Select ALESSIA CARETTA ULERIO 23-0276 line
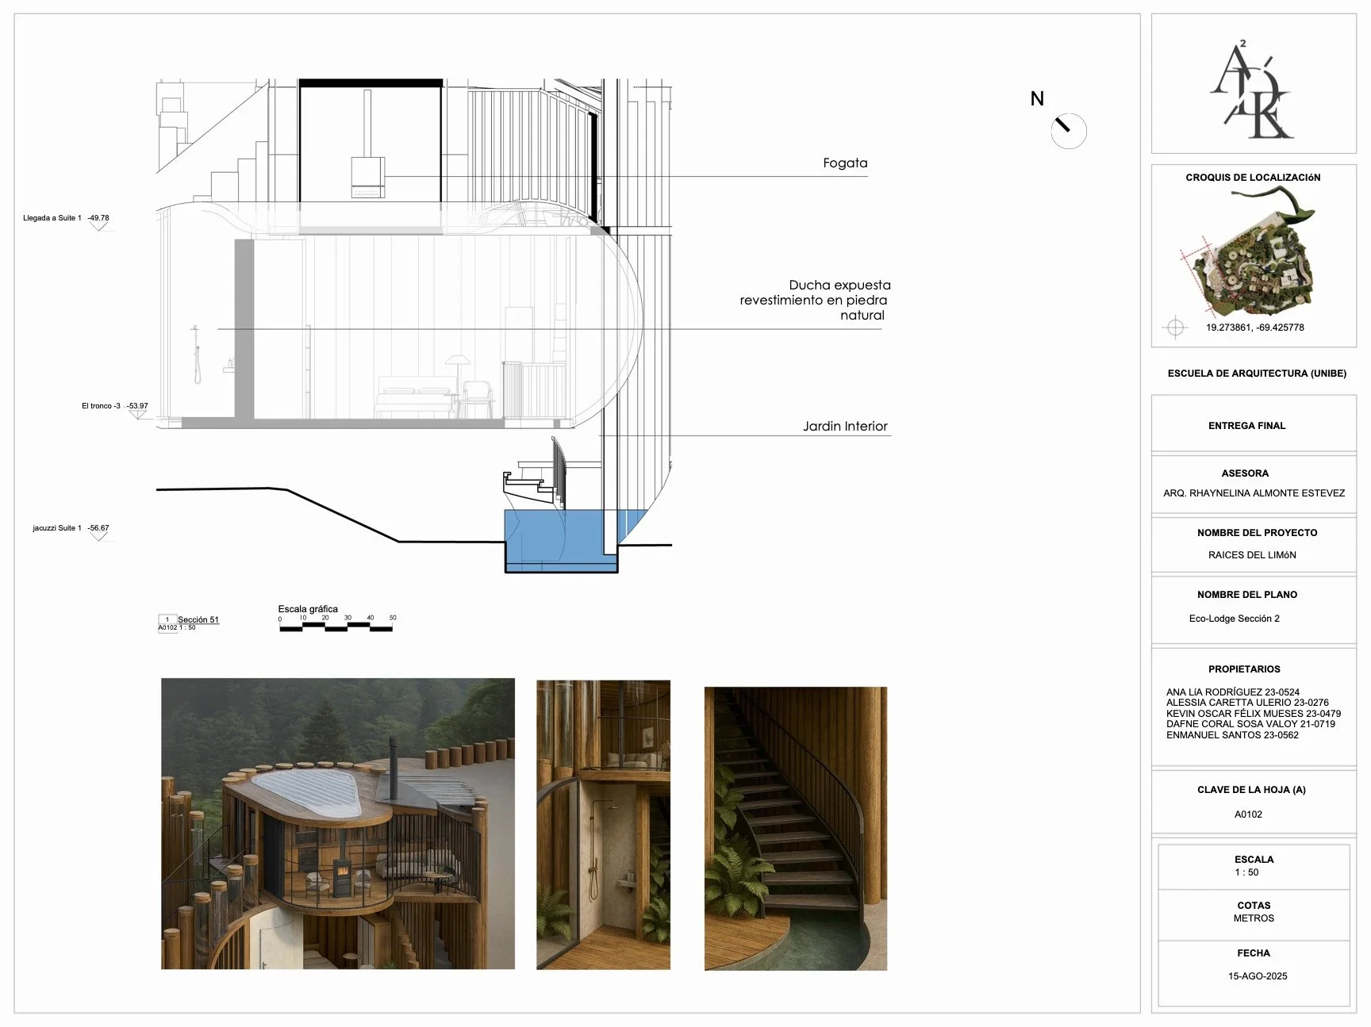Image resolution: width=1371 pixels, height=1027 pixels. click(x=1247, y=703)
